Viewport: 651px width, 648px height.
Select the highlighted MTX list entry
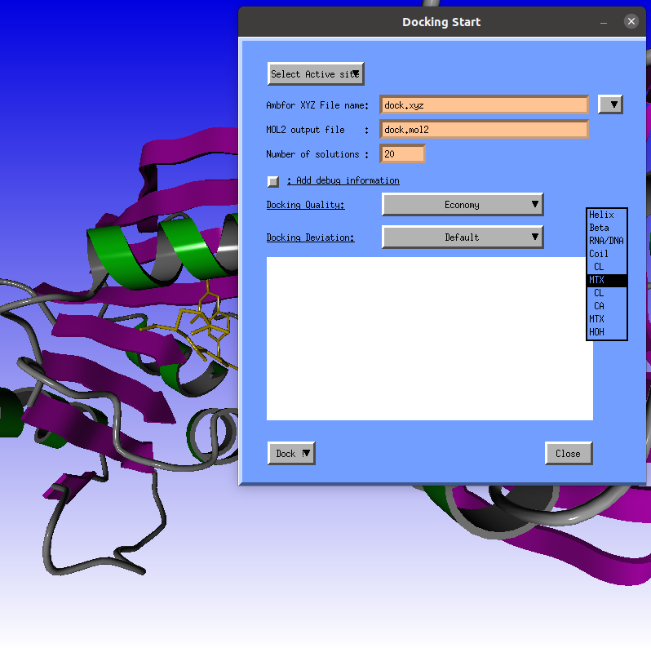coord(606,280)
